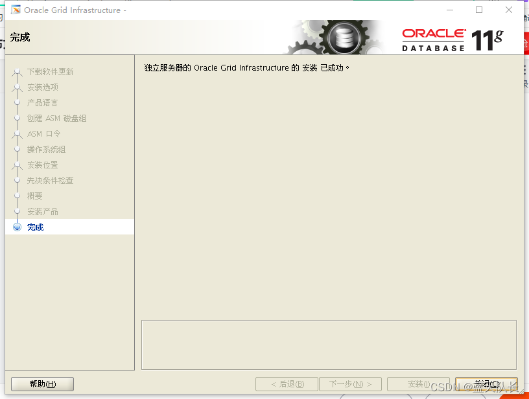Click the empty details text area
Viewport: 529px width, 399px height.
329,345
